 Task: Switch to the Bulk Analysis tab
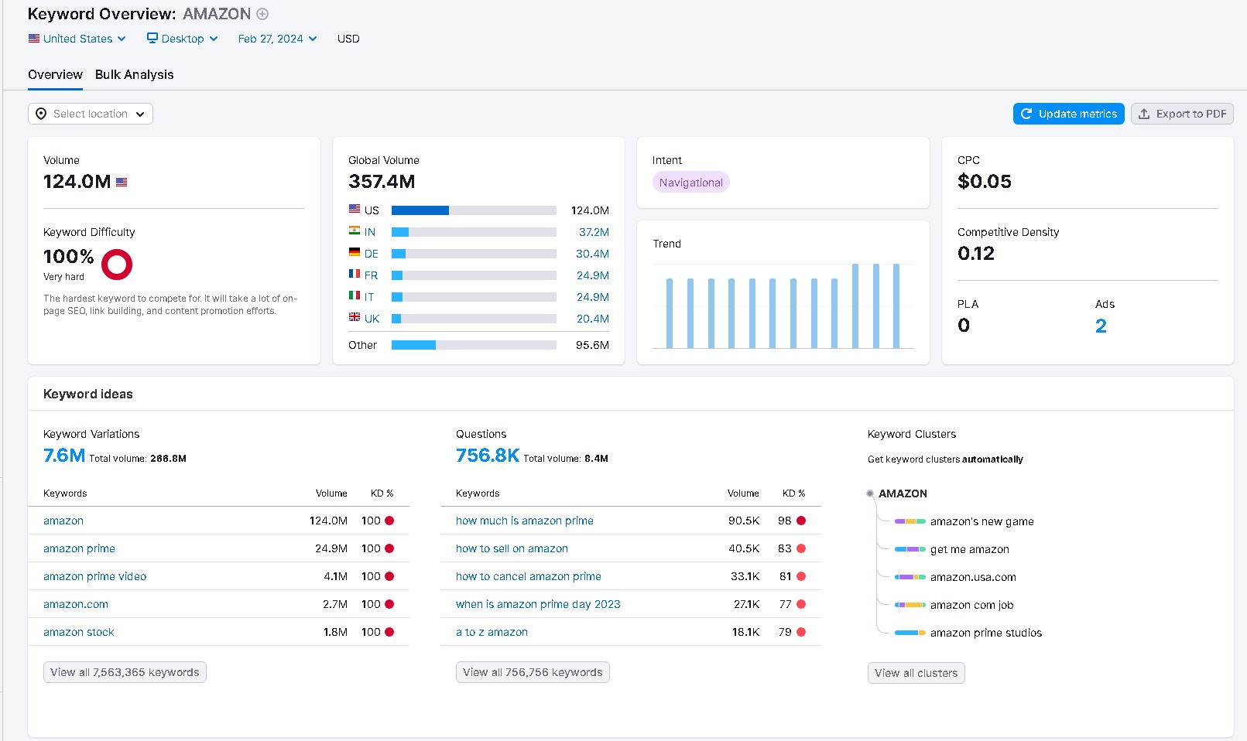coord(134,74)
